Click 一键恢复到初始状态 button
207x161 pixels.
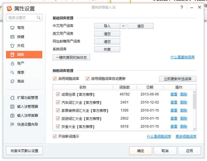click(71, 57)
